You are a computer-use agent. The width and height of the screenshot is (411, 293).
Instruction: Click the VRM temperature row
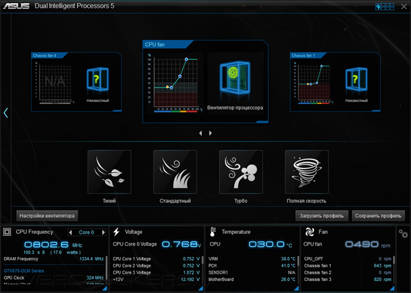point(252,259)
